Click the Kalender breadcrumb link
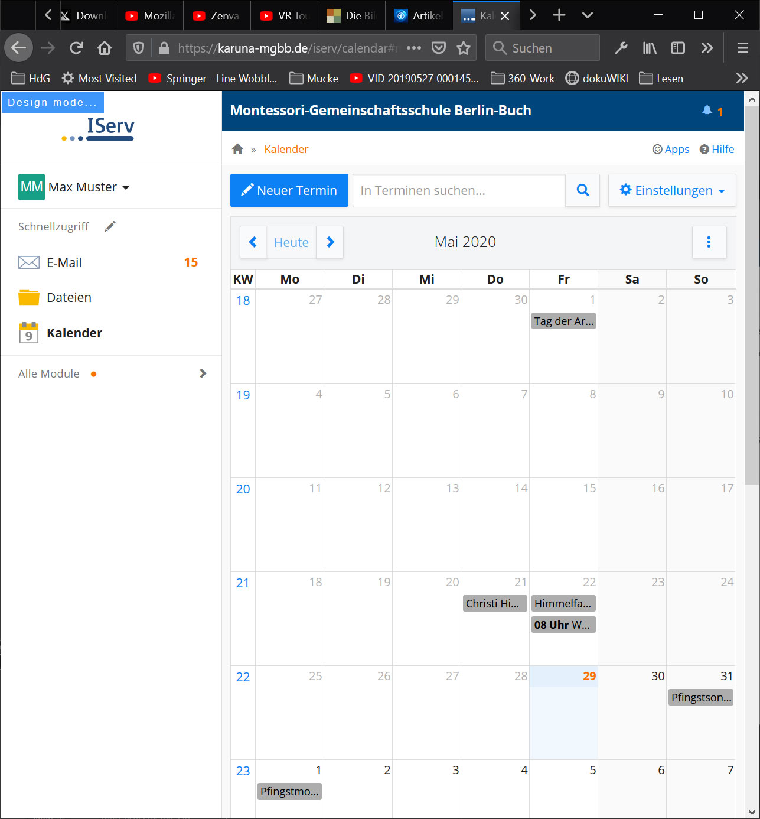 pos(286,149)
